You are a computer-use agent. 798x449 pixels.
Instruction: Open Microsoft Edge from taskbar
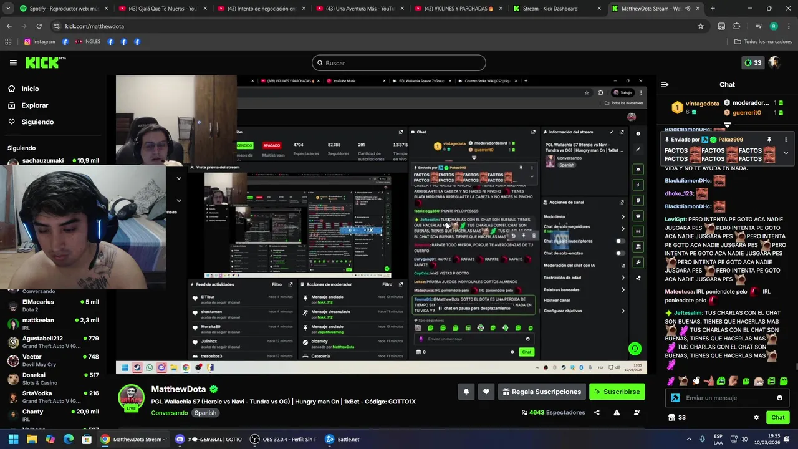(69, 439)
